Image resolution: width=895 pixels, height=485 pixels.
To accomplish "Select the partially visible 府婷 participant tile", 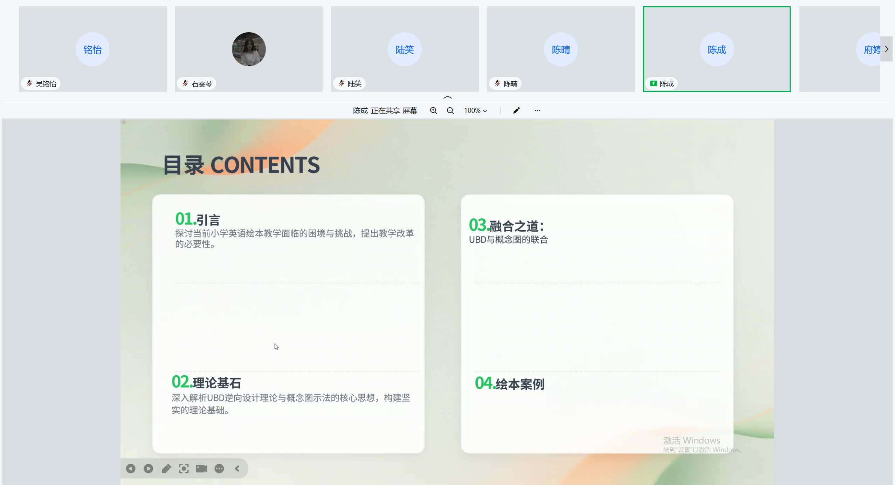I will pos(840,49).
